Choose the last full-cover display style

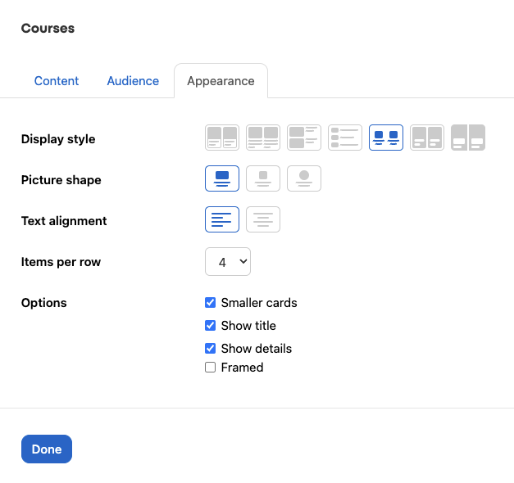468,138
